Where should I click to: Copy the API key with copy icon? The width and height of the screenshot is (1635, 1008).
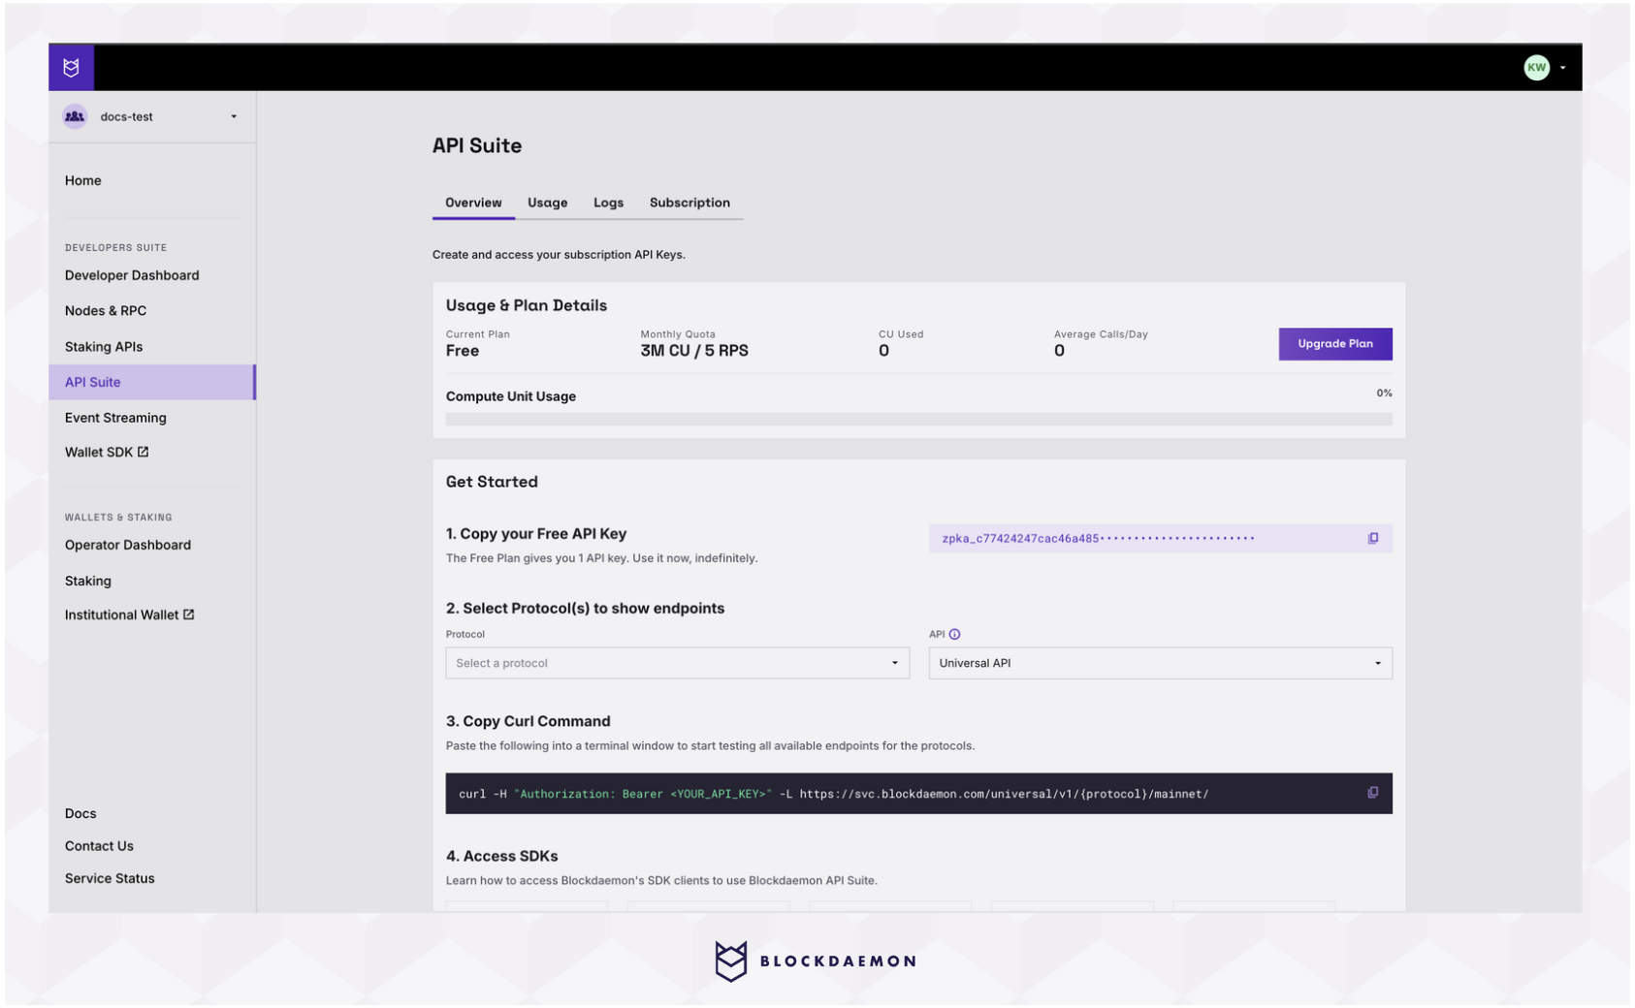click(x=1373, y=538)
